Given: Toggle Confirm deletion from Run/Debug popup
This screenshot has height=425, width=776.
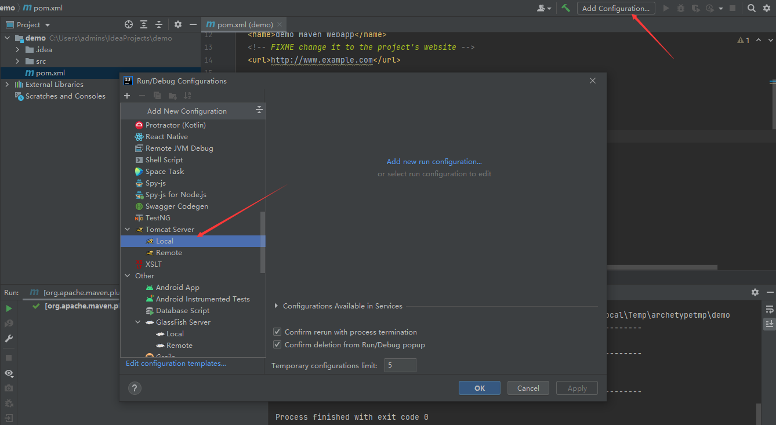Looking at the screenshot, I should (277, 345).
